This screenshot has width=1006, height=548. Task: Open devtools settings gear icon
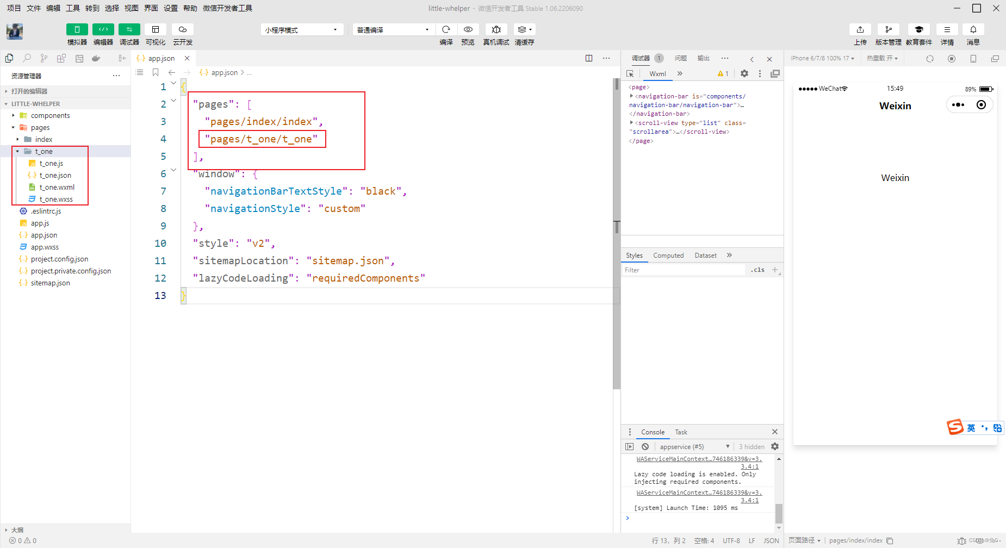point(744,73)
